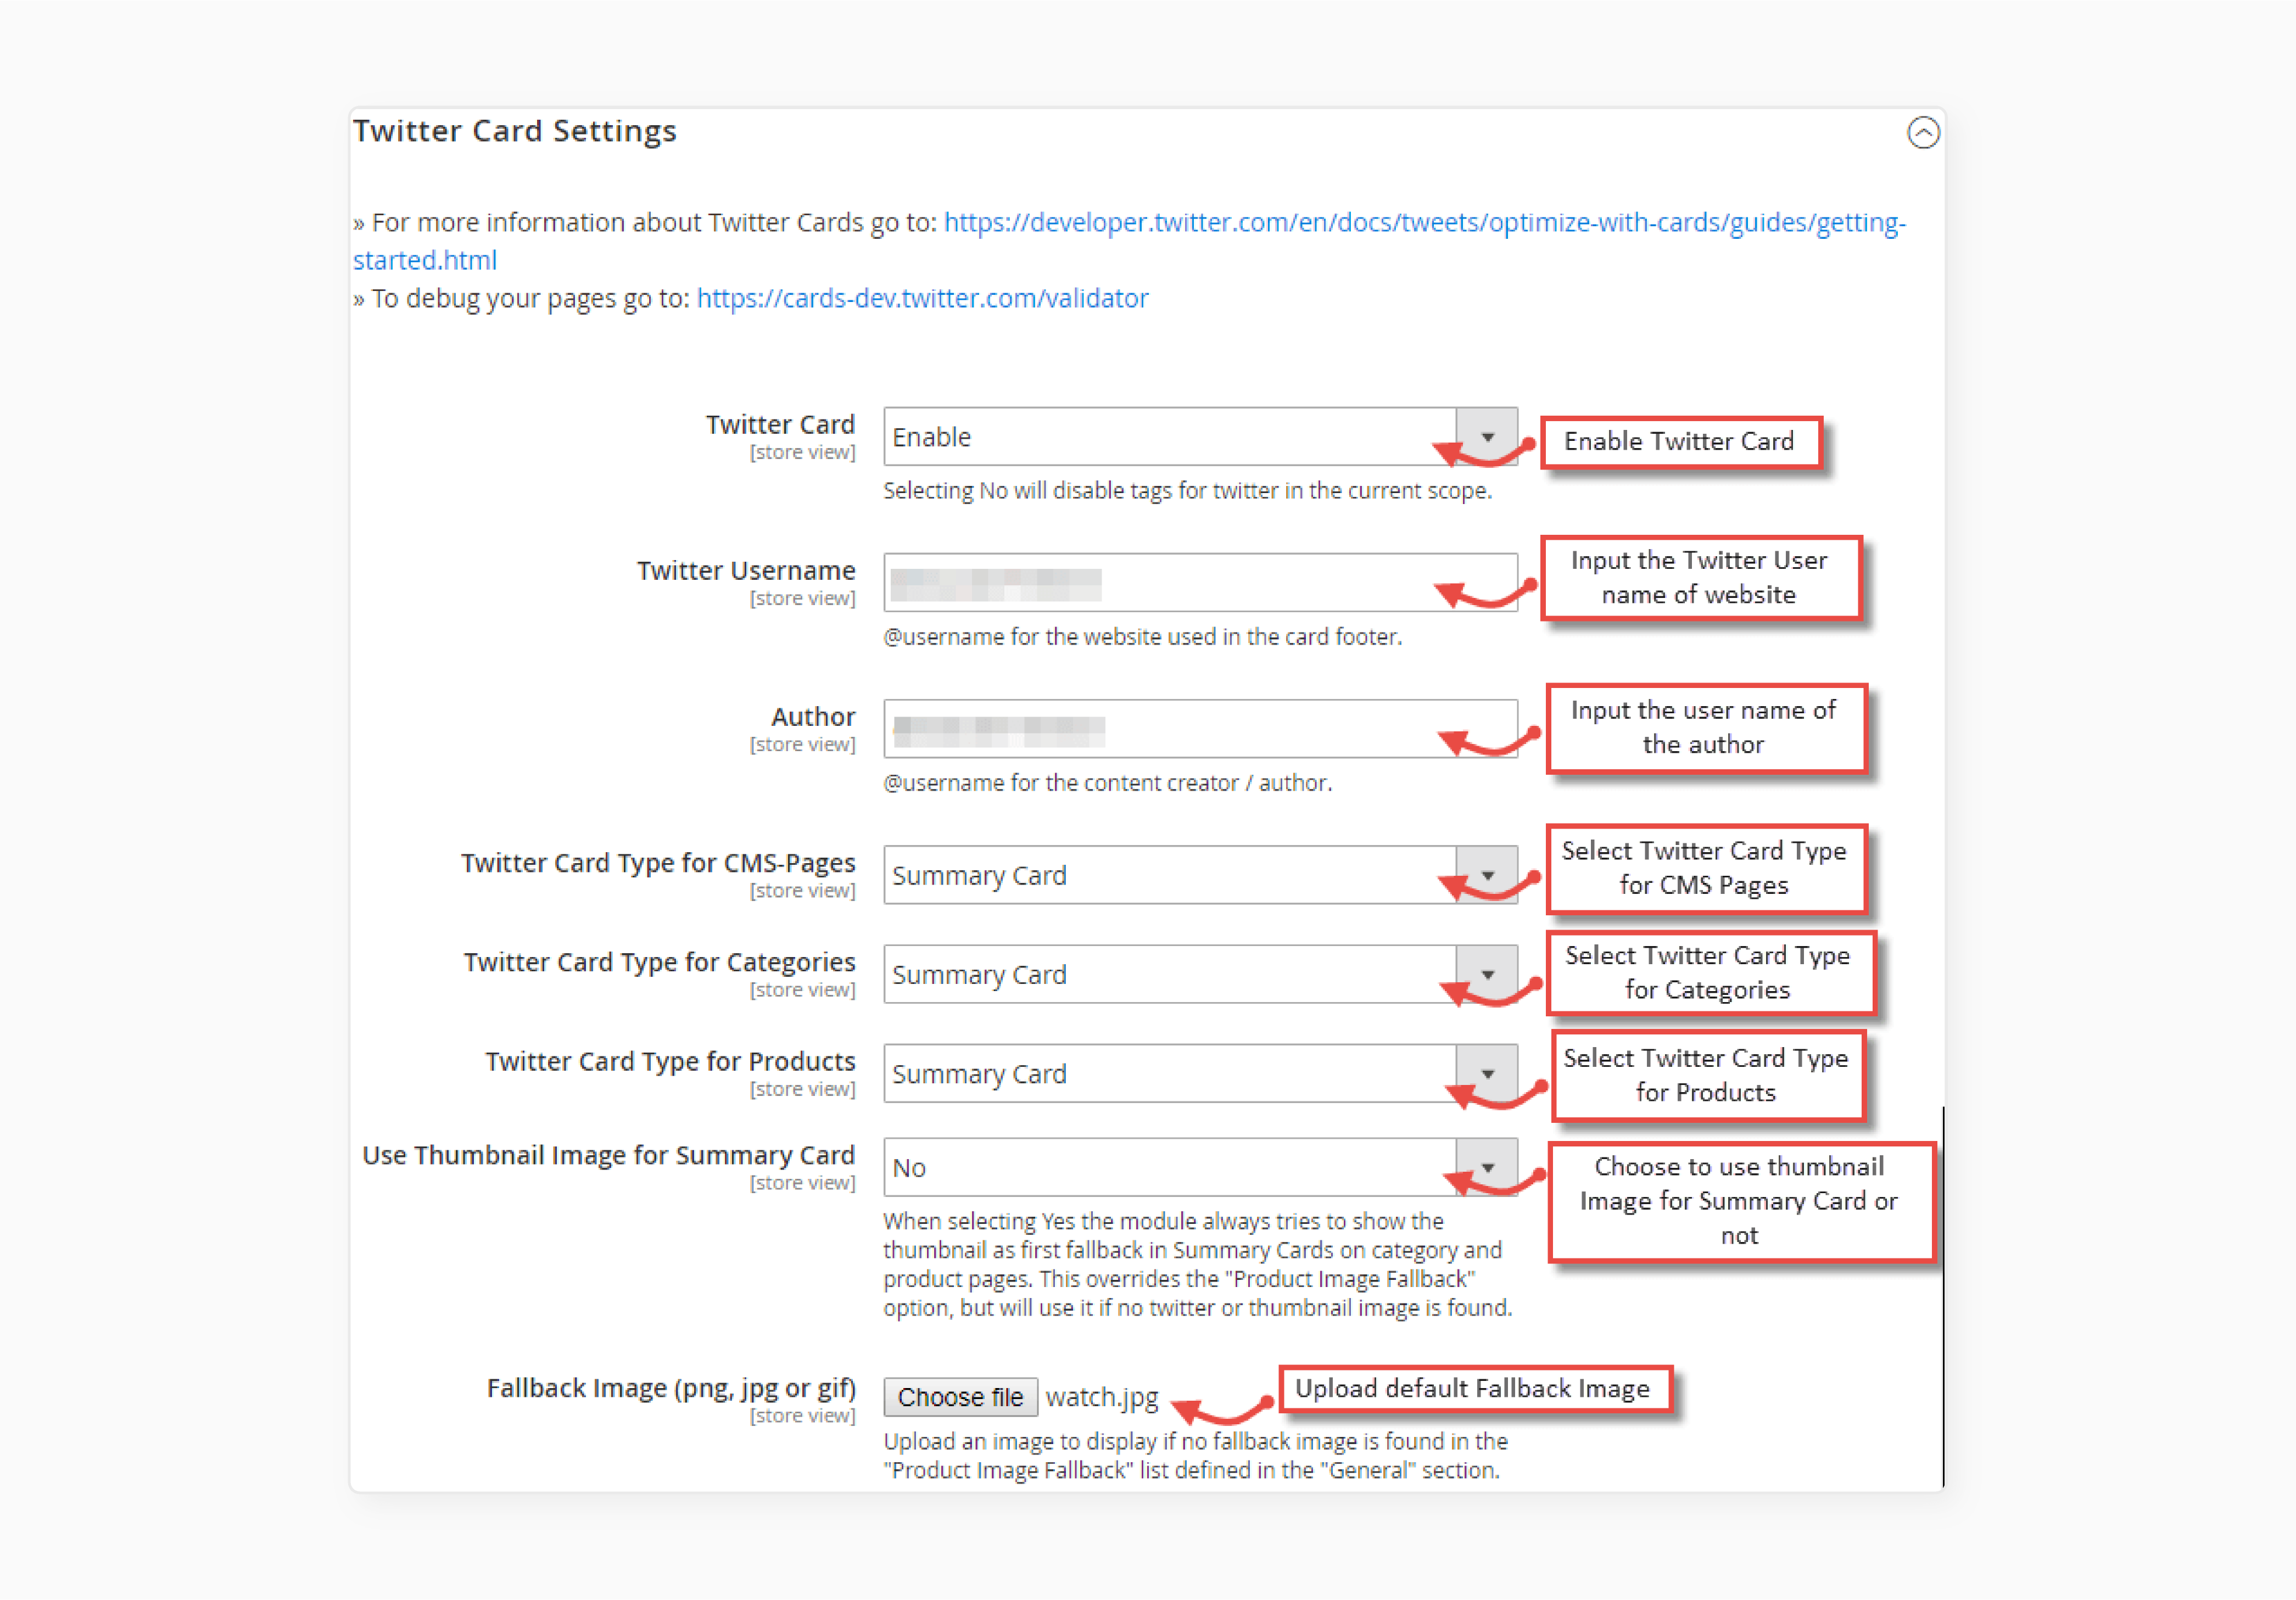Open Twitter Card Type for CMS-Pages dropdown

[x=1200, y=875]
